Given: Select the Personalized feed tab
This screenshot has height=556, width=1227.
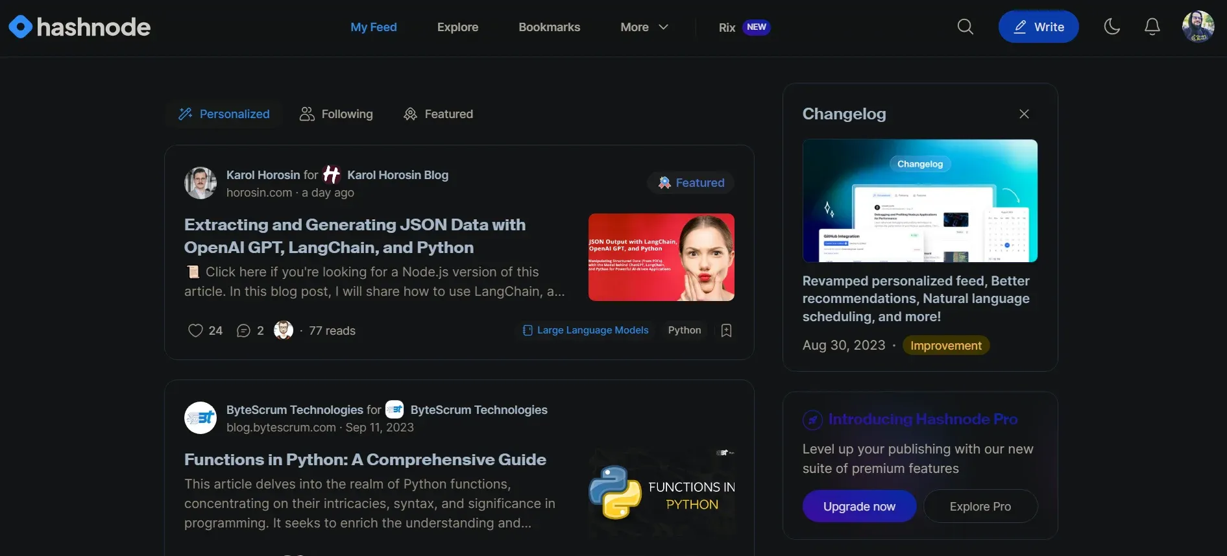Looking at the screenshot, I should click(224, 114).
